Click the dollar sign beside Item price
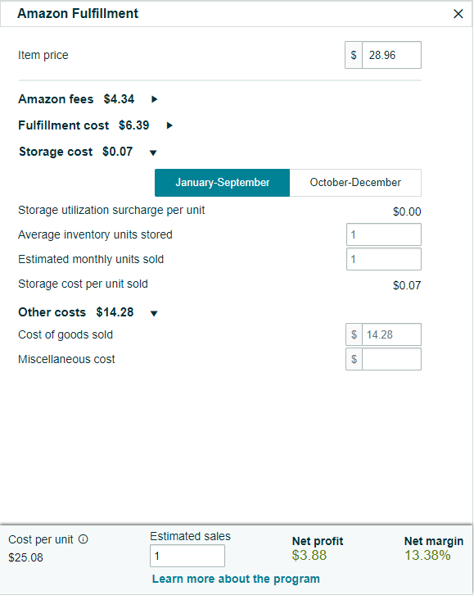The image size is (474, 600). 354,55
